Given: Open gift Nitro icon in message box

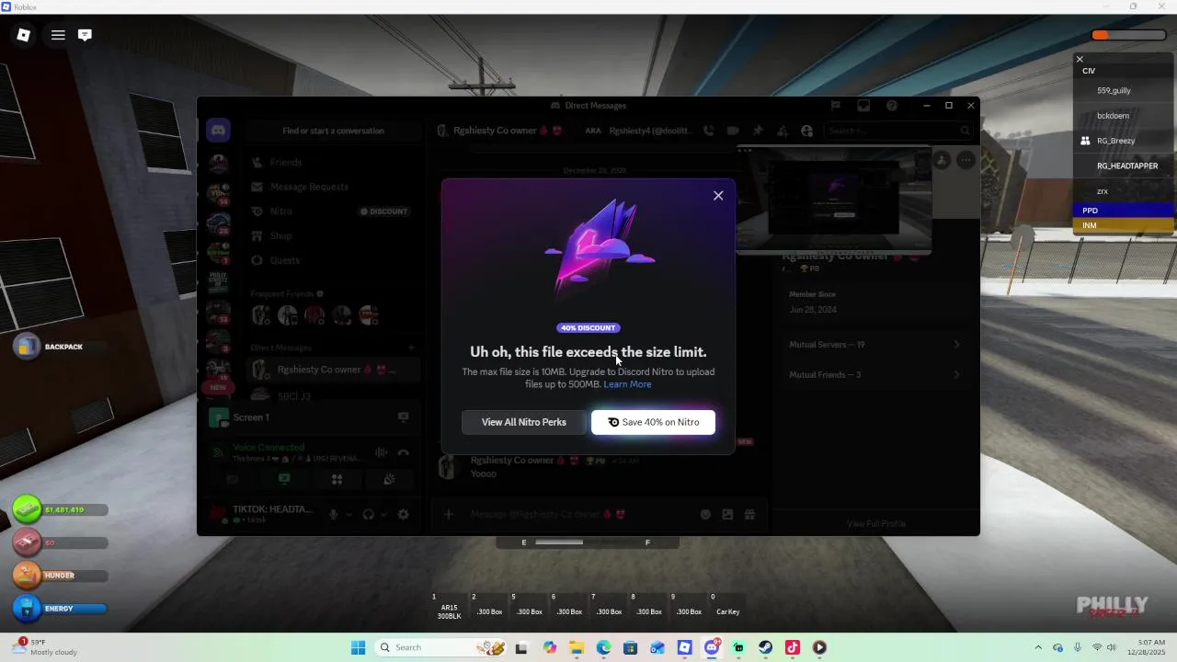Looking at the screenshot, I should (x=750, y=515).
